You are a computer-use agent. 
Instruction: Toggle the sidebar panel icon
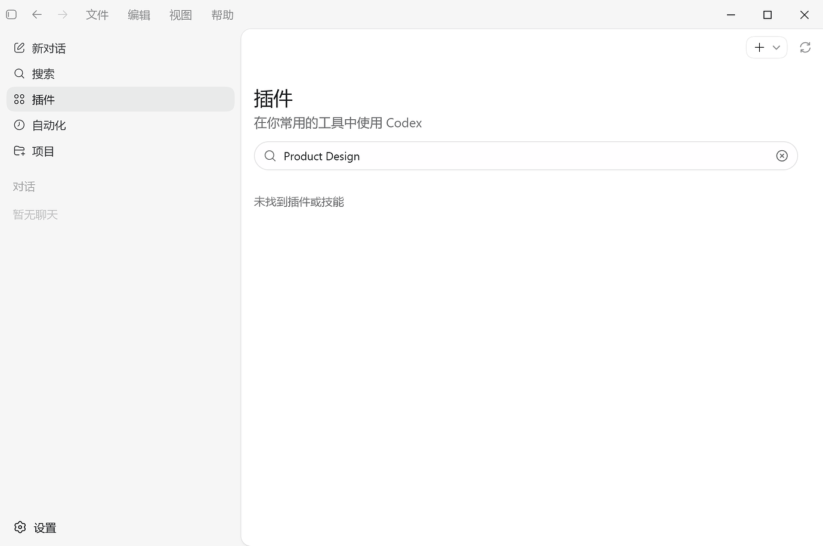point(11,14)
